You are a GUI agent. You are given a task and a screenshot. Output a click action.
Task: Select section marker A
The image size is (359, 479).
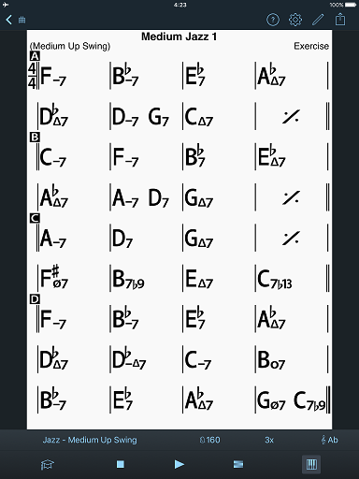(35, 56)
